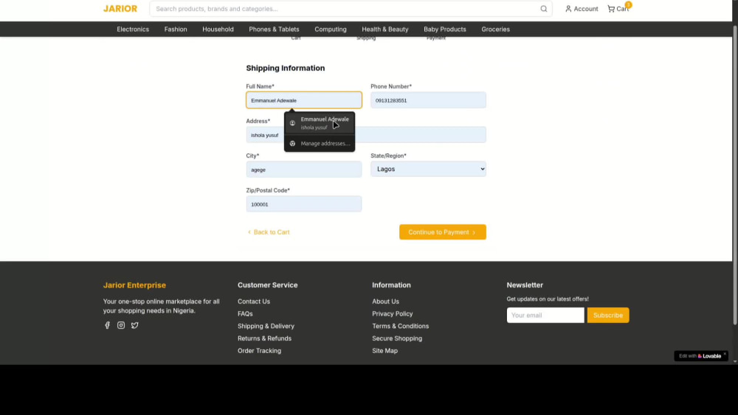Open the Fashion category
Image resolution: width=738 pixels, height=415 pixels.
176,29
